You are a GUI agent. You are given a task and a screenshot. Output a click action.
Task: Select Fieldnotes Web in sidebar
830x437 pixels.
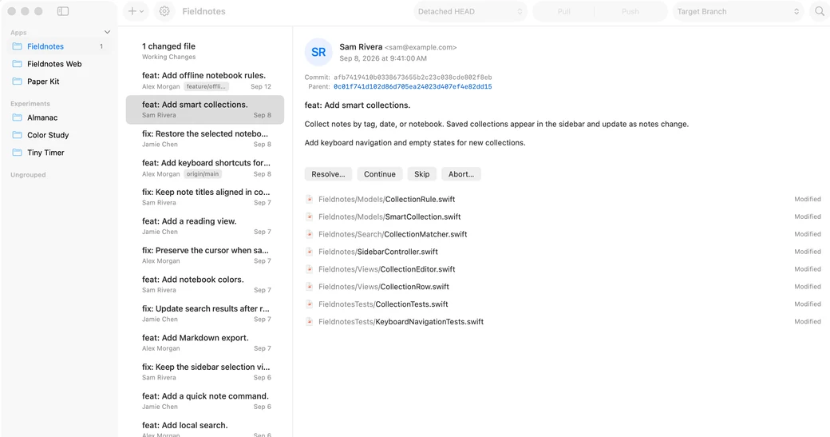pyautogui.click(x=59, y=64)
